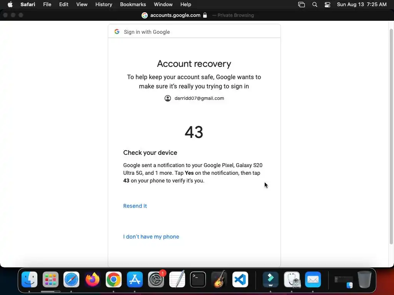
Task: Click the Account recovery heading
Action: pyautogui.click(x=194, y=64)
